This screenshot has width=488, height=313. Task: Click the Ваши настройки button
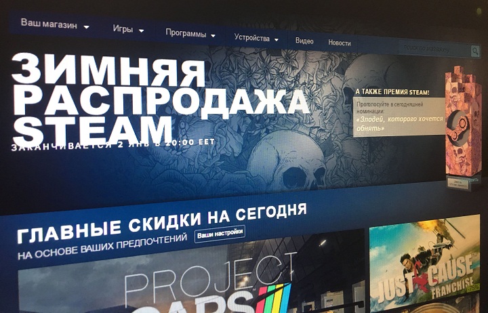click(220, 234)
